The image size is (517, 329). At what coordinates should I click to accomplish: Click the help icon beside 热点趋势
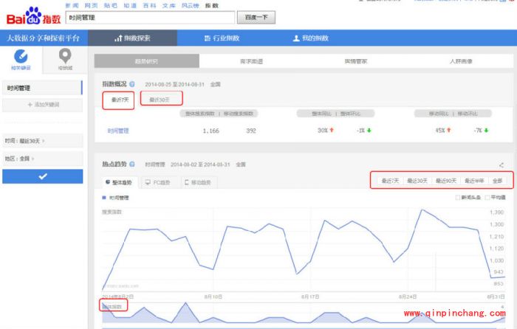click(132, 164)
